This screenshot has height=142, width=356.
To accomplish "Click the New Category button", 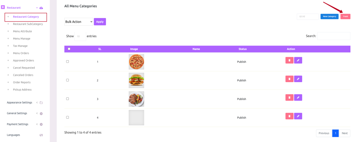I will (x=330, y=17).
